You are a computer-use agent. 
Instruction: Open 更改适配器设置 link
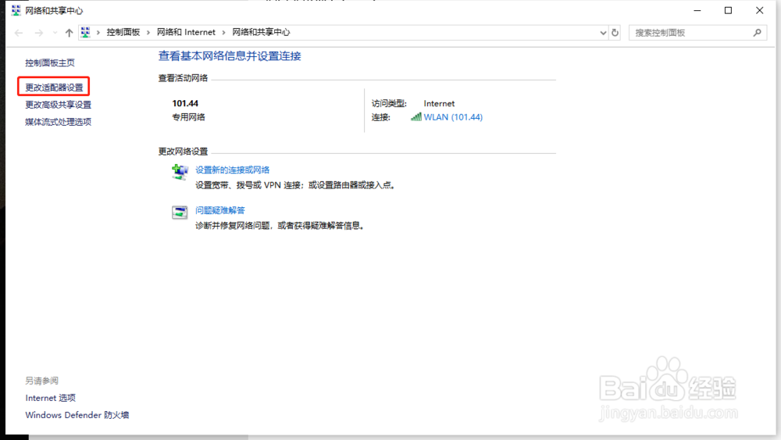pyautogui.click(x=54, y=88)
